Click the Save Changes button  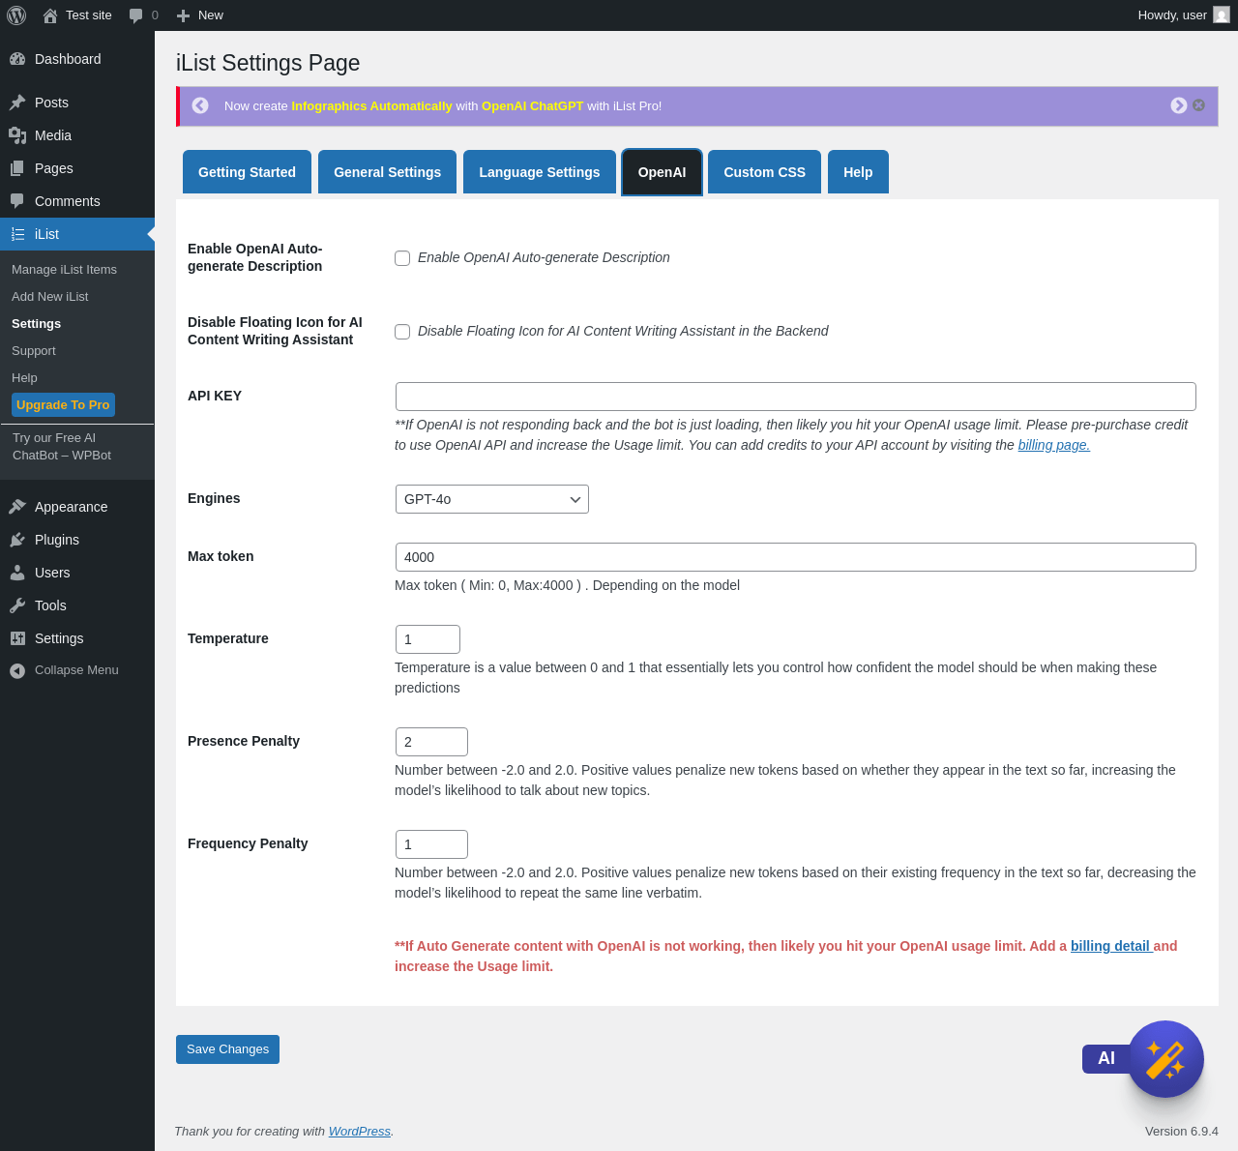[x=227, y=1049]
